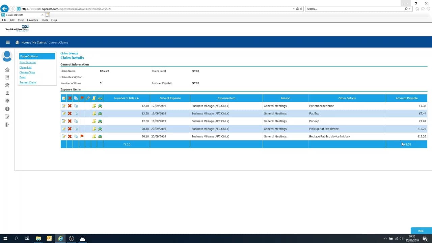Edit the Pick up Pat Exp device expense

point(63,129)
